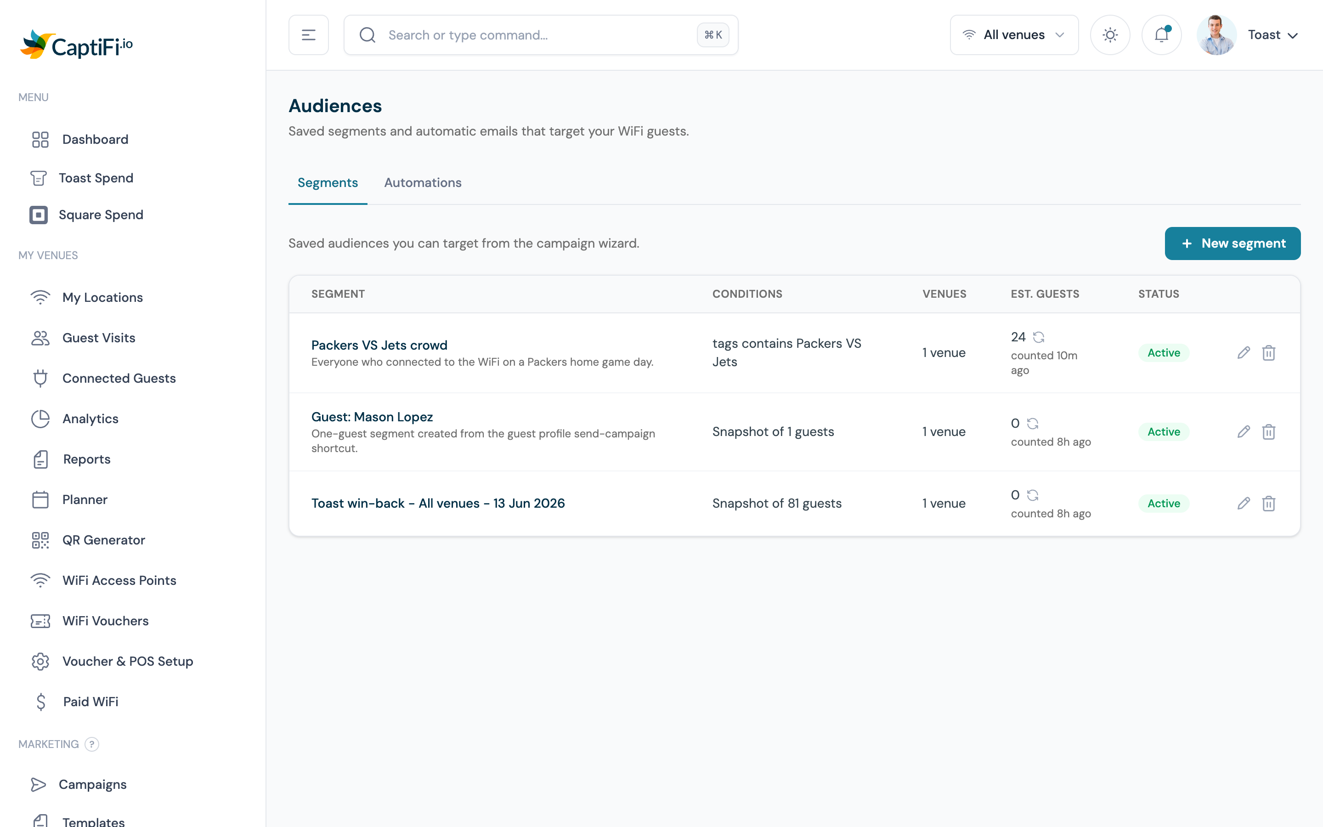This screenshot has width=1323, height=827.
Task: Delete the Packers VS Jets crowd segment
Action: (1268, 353)
